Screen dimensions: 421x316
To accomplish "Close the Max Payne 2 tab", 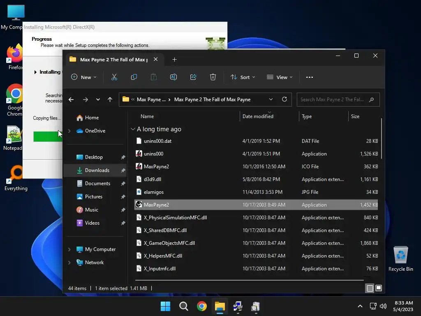I will [156, 59].
